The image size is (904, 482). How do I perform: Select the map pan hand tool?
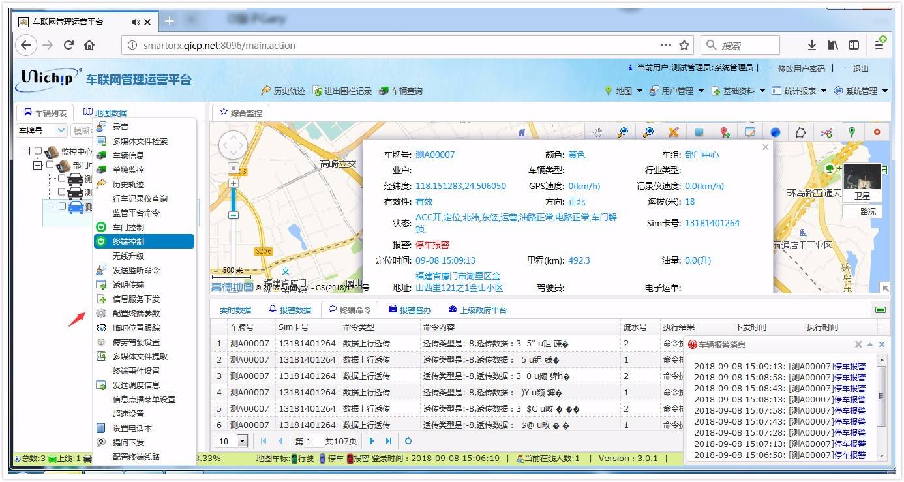[597, 132]
